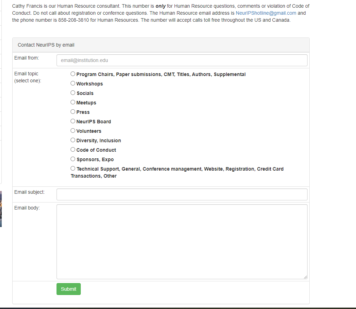
Task: Click the 'Email from:' label
Action: [x=27, y=58]
